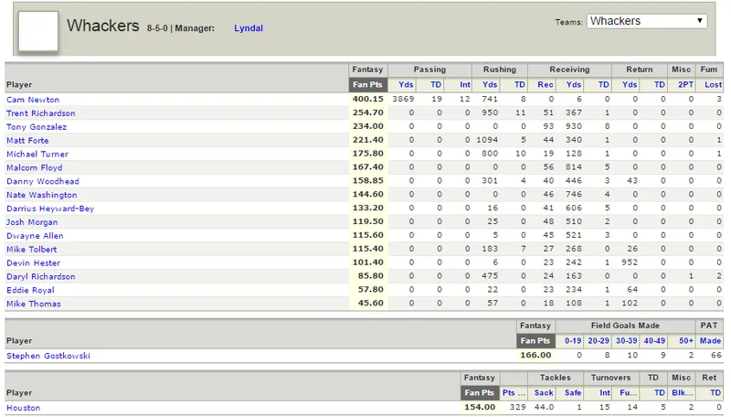This screenshot has width=731, height=417.
Task: Sort defense by Safe column
Action: coord(573,392)
